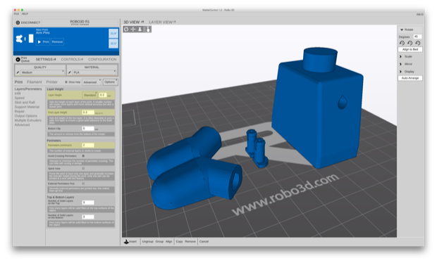Select the 3D View tab
This screenshot has height=263, width=437.
point(132,22)
